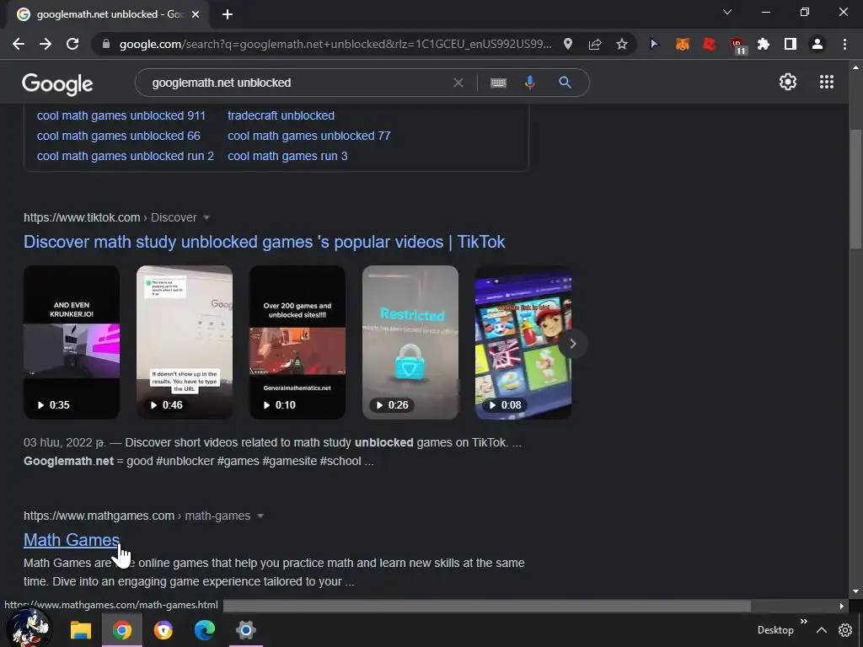This screenshot has width=863, height=647.
Task: Open 'cool math games unblocked run 2'
Action: 126,156
